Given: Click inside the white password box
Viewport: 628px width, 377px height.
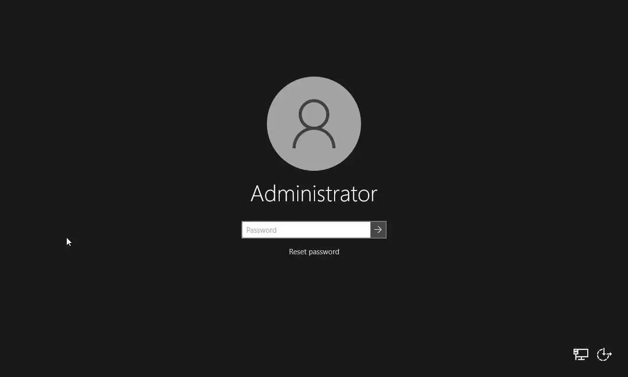Looking at the screenshot, I should pos(306,230).
